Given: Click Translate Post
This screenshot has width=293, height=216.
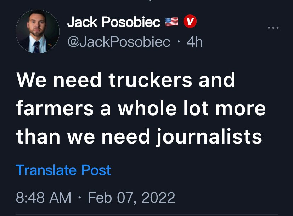Looking at the screenshot, I should point(64,170).
